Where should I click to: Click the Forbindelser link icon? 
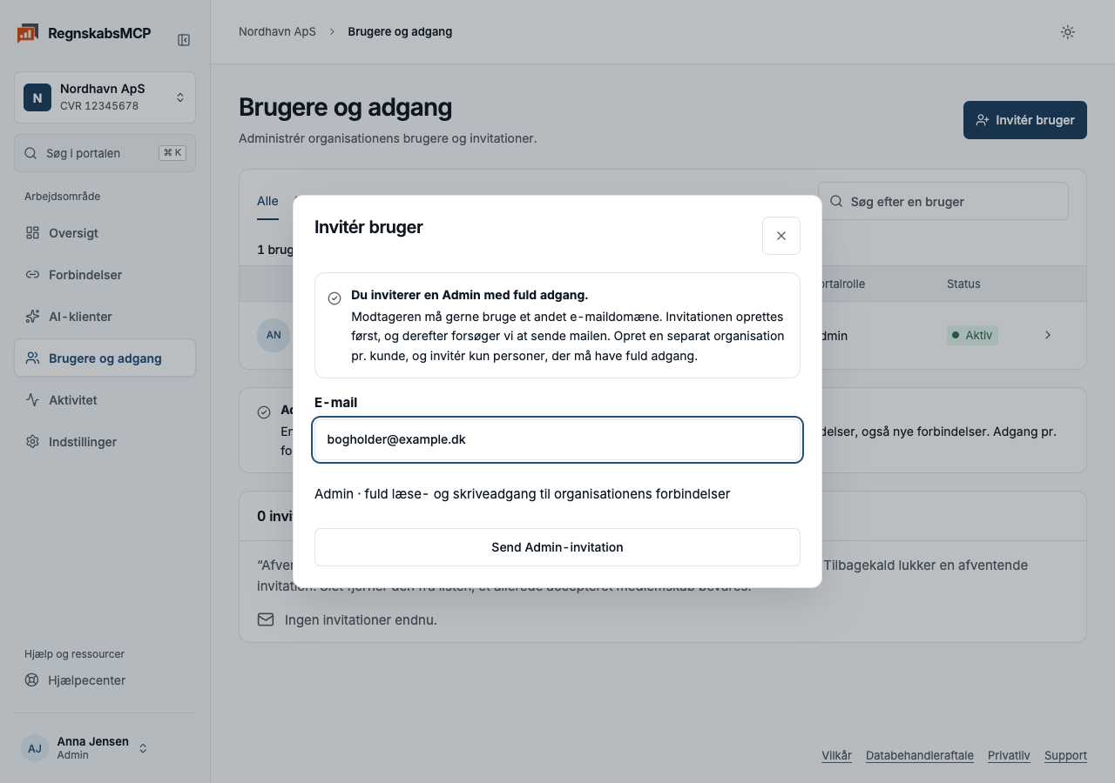(x=32, y=275)
